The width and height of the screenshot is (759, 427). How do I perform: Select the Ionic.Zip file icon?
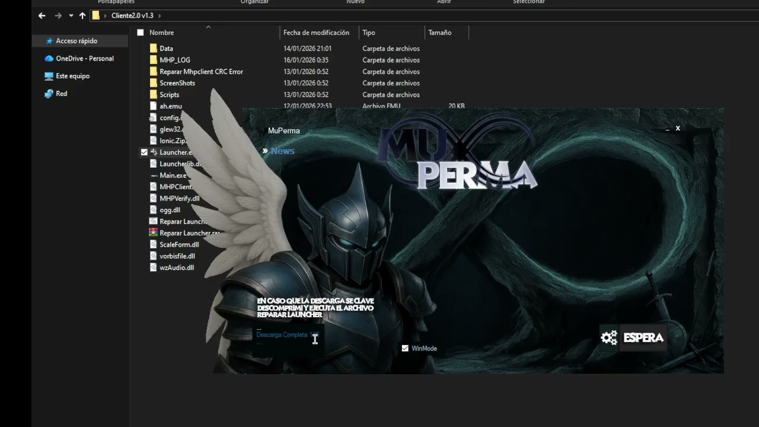[x=154, y=141]
